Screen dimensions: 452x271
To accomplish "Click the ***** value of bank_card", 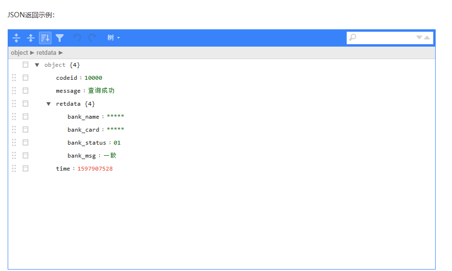I will click(x=115, y=129).
